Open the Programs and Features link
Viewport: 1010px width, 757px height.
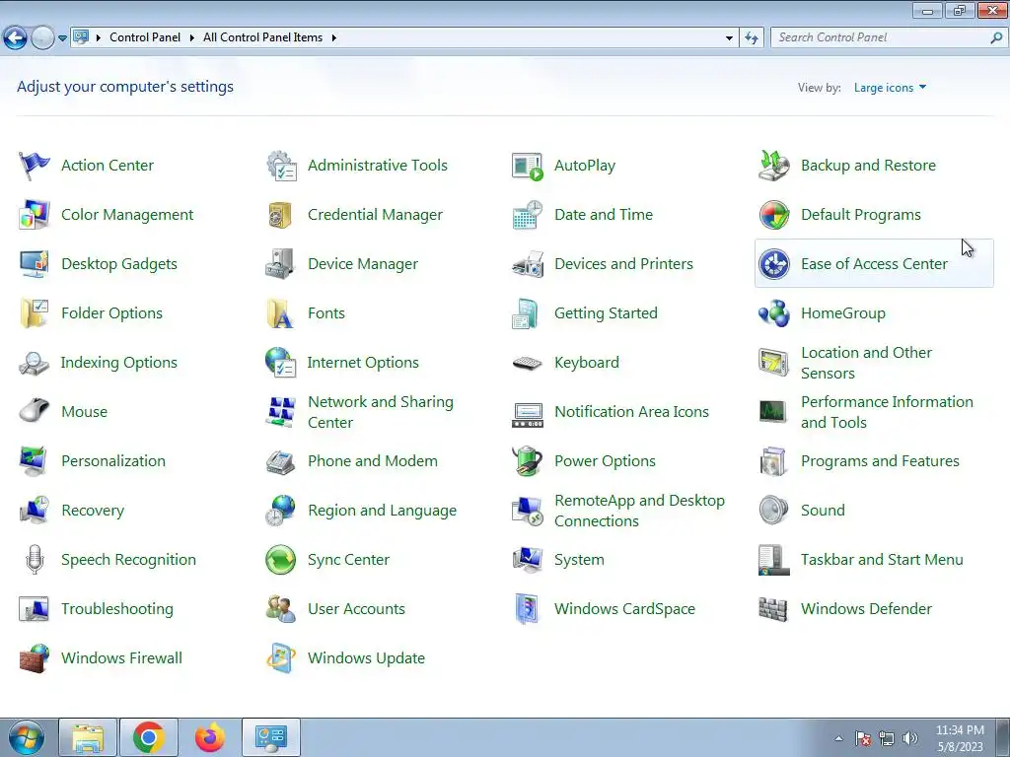(880, 461)
